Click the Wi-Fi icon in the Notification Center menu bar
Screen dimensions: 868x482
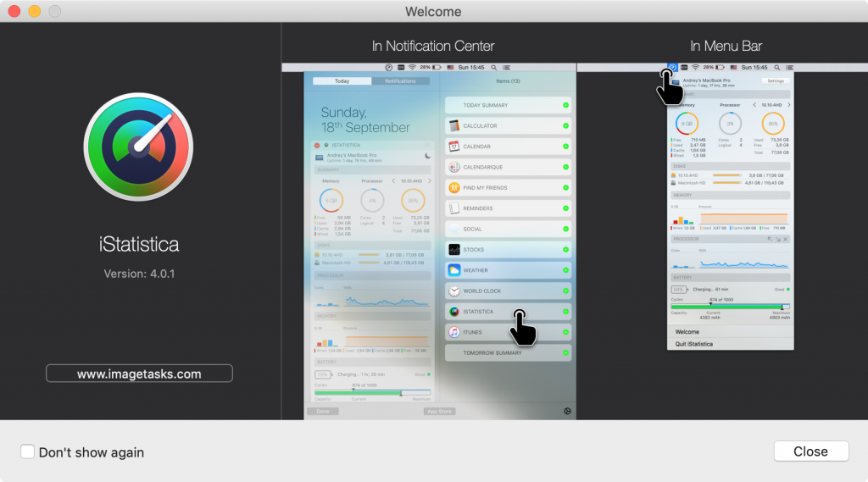(x=412, y=68)
